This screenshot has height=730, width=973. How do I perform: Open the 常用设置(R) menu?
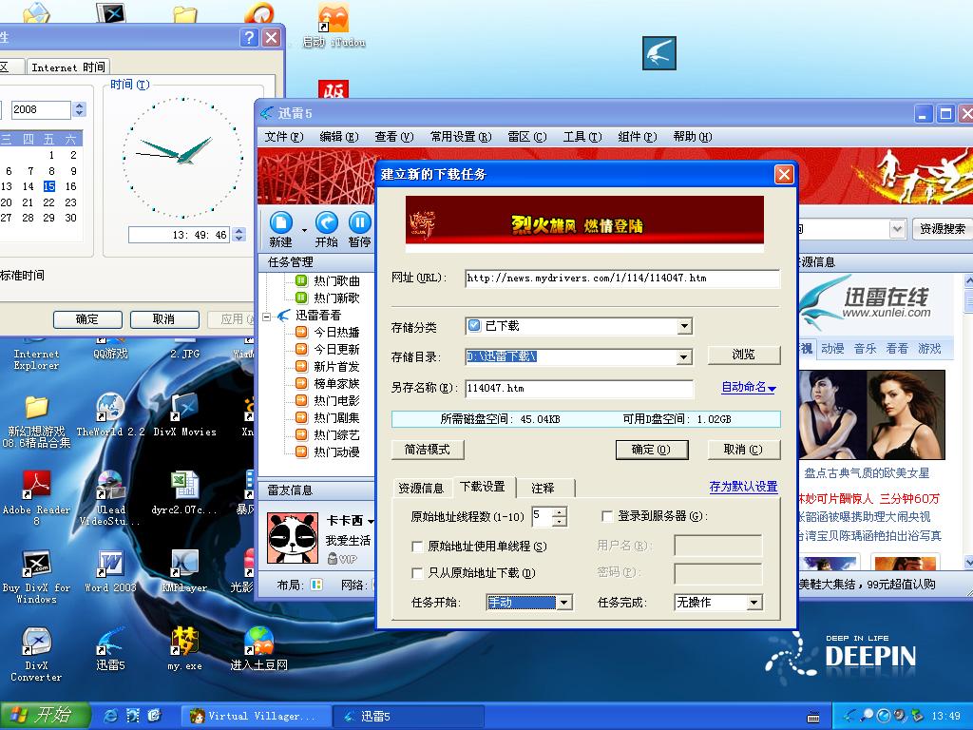(461, 137)
